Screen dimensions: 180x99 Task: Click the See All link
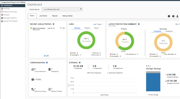coord(46,56)
